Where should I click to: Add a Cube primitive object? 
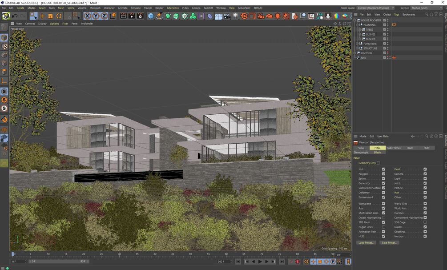click(x=151, y=16)
